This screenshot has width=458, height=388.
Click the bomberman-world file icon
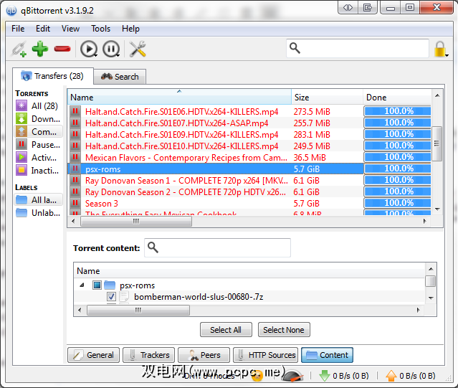pyautogui.click(x=124, y=296)
